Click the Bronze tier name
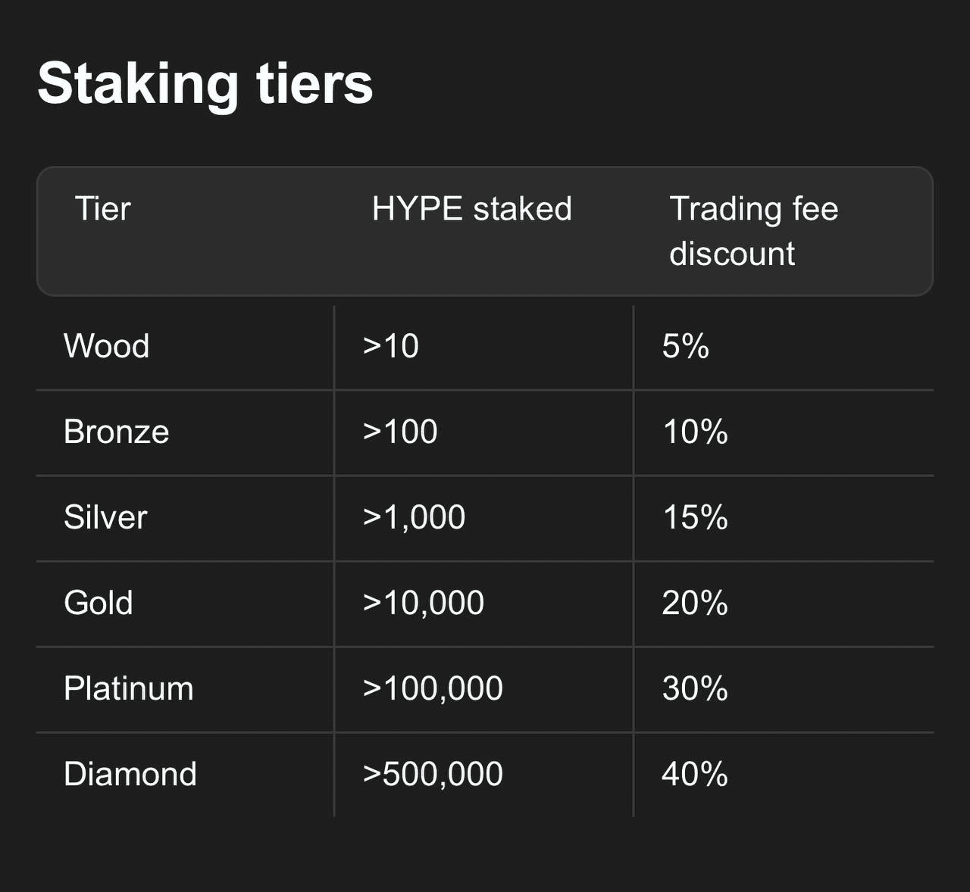This screenshot has height=892, width=970. point(117,432)
